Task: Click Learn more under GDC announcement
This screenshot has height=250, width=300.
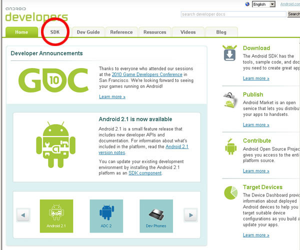Action: 112,97
